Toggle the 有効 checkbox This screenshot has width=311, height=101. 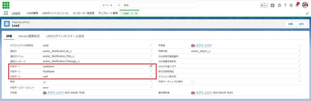44,82
